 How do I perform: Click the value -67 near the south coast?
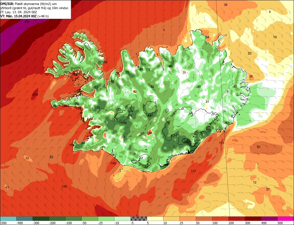(x=146, y=167)
